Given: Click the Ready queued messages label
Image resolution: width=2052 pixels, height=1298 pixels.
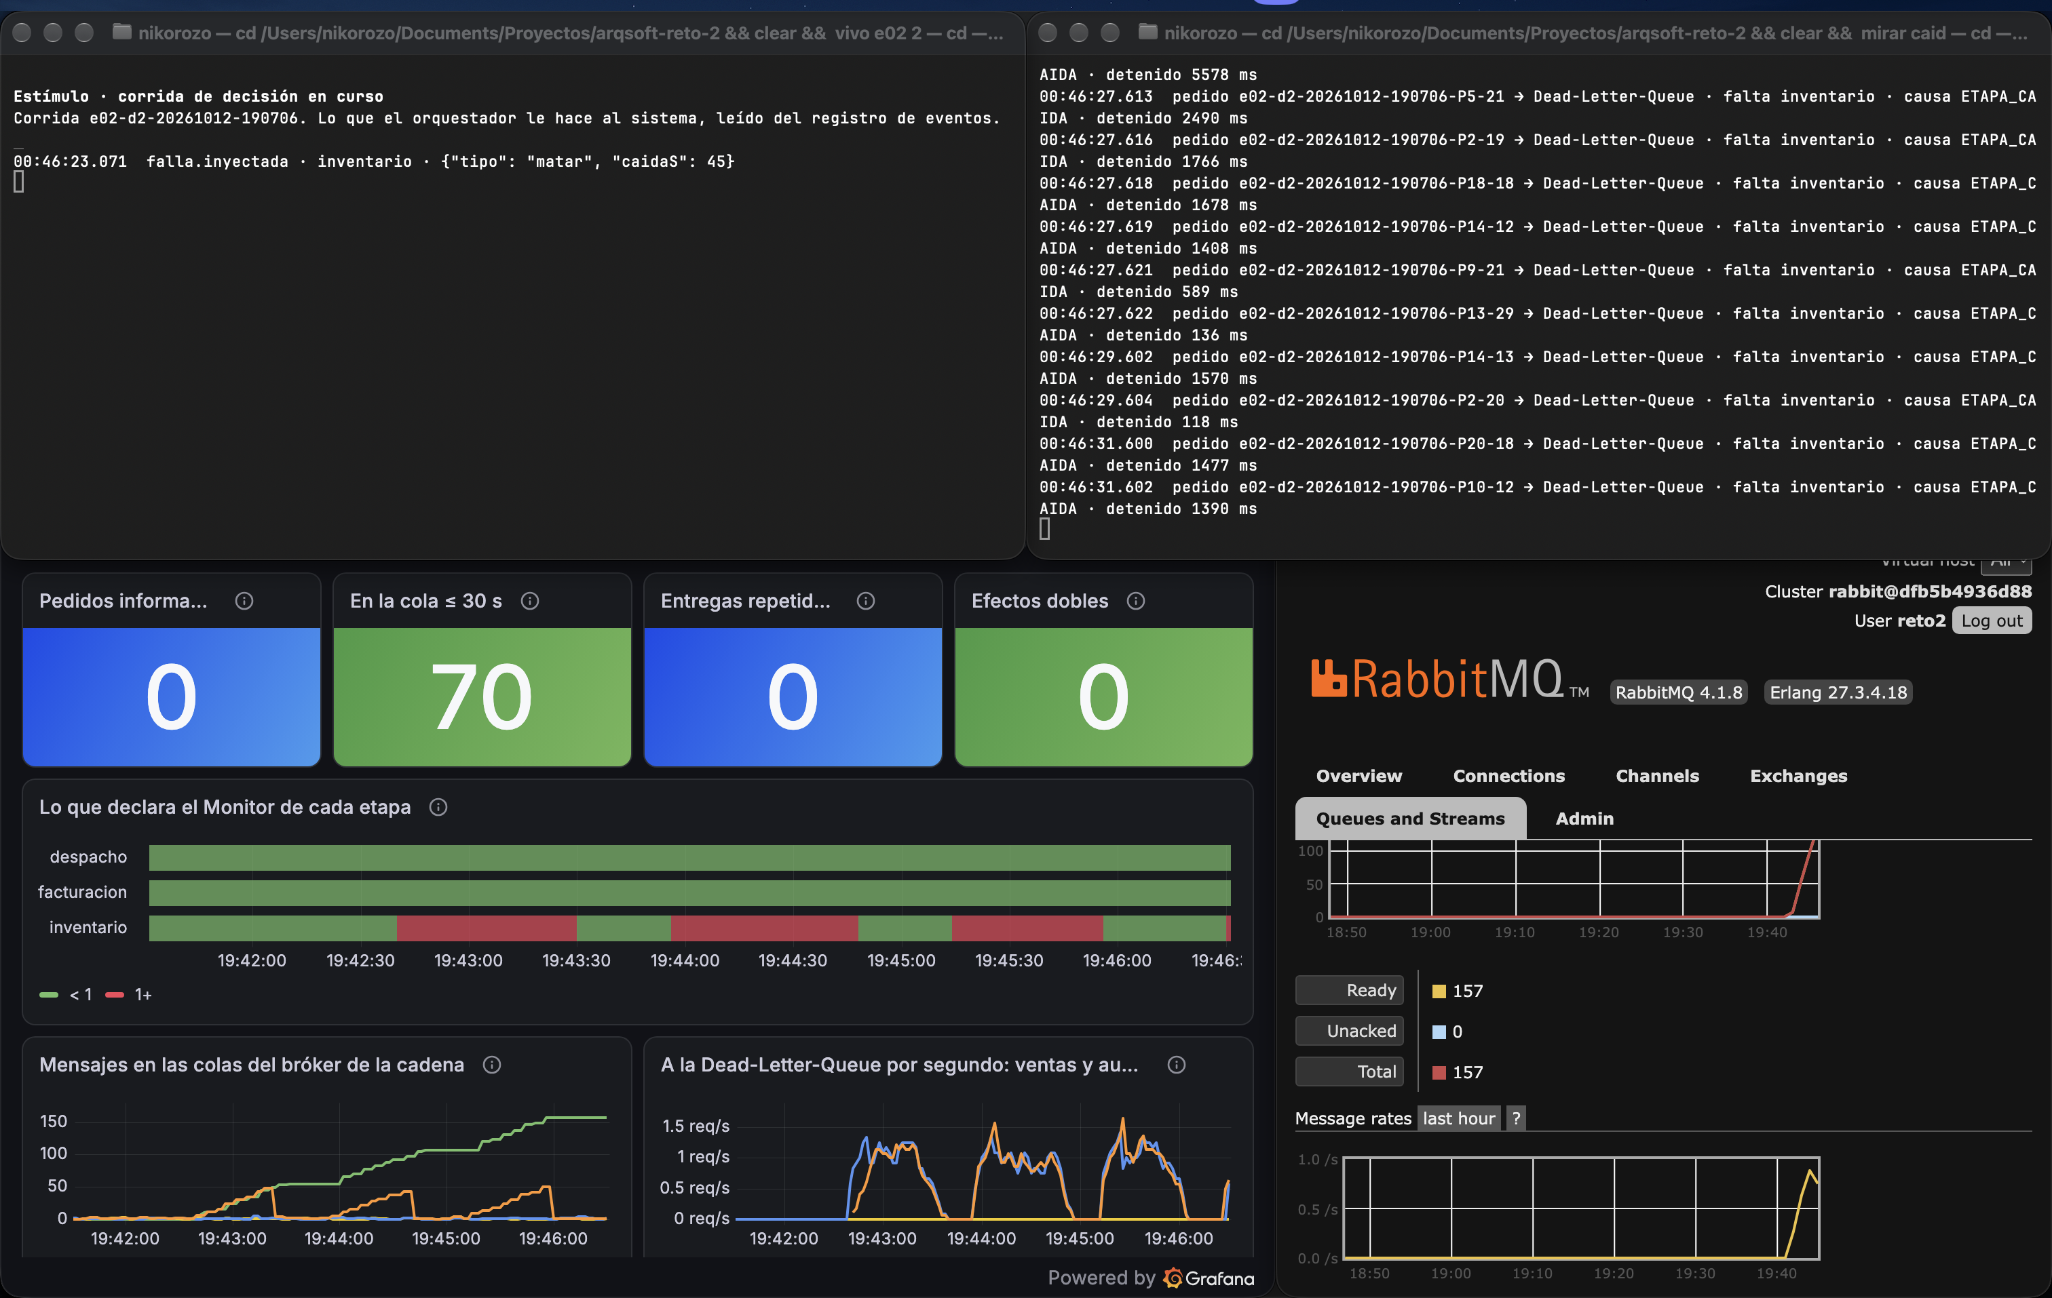Looking at the screenshot, I should pos(1350,991).
